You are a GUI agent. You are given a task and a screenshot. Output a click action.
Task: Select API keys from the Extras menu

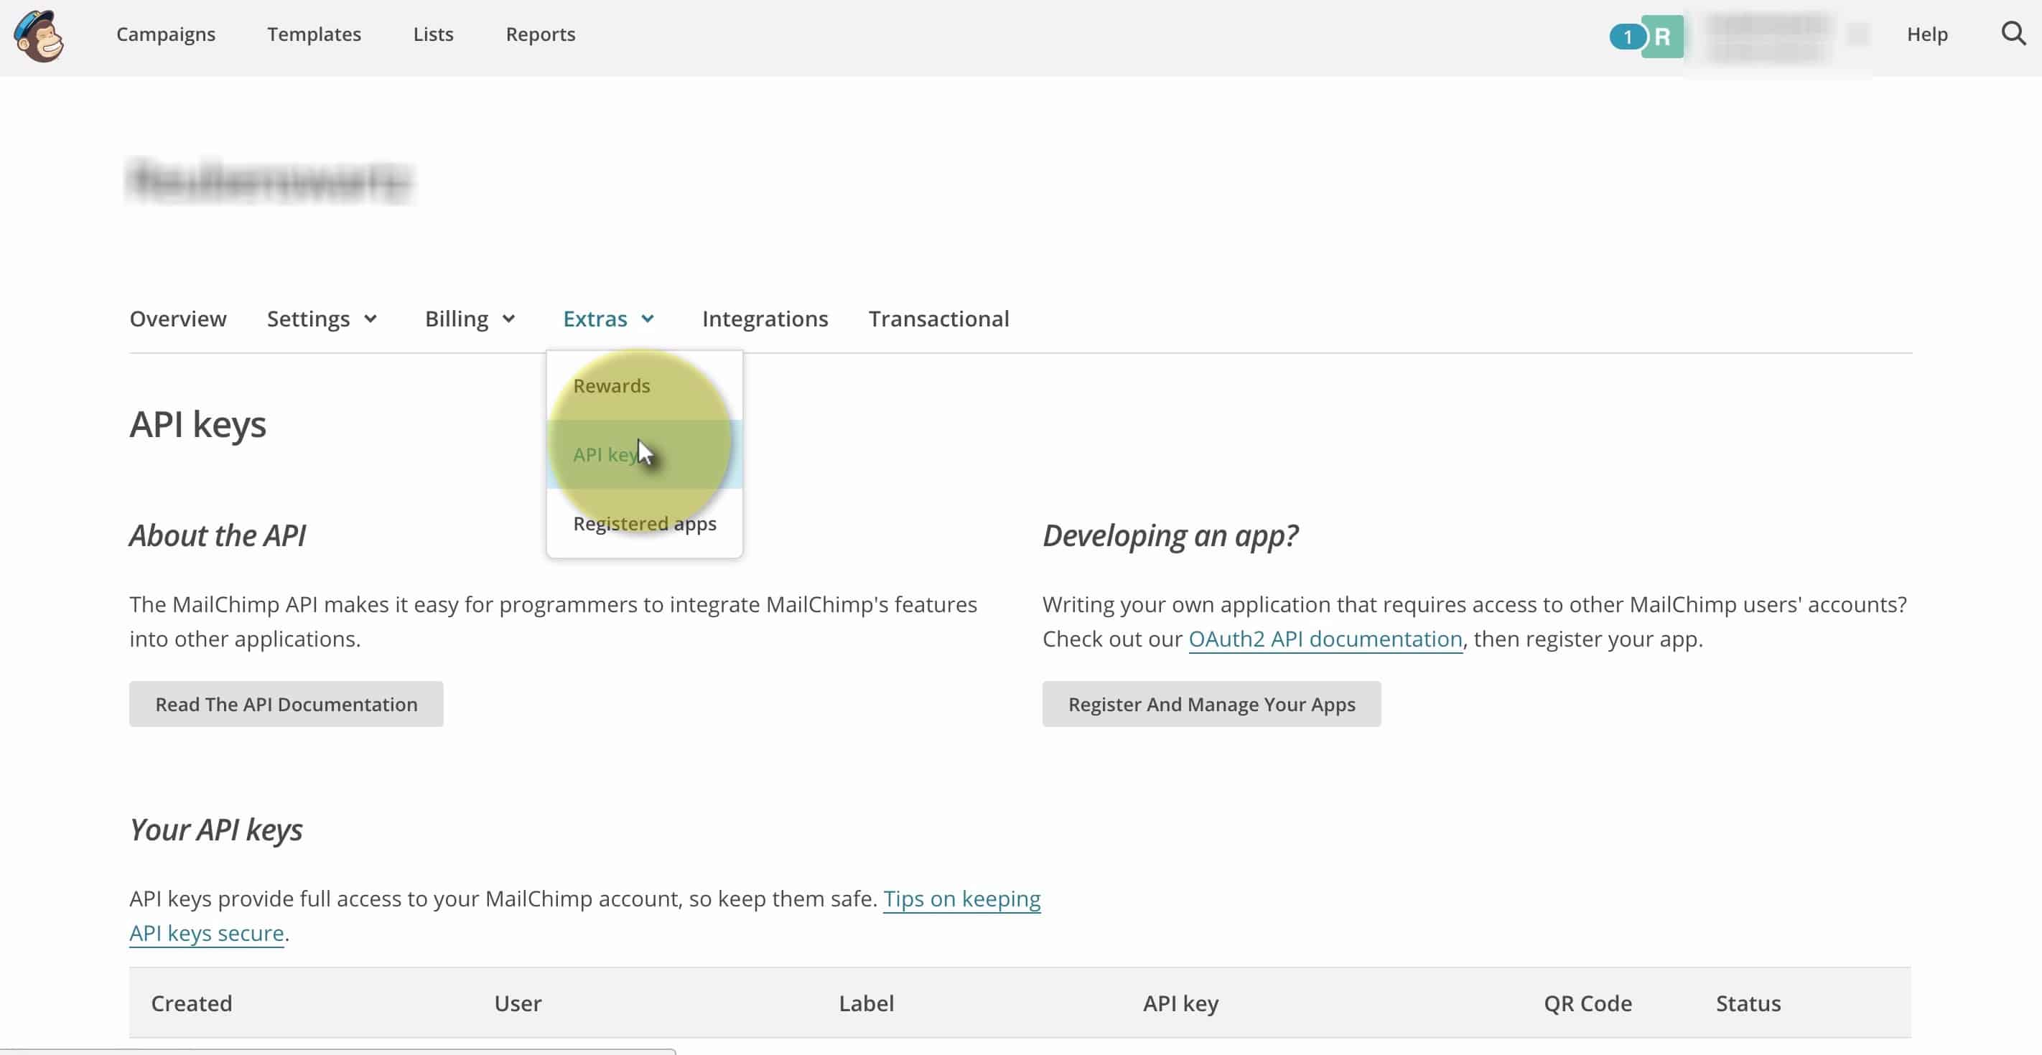click(645, 454)
